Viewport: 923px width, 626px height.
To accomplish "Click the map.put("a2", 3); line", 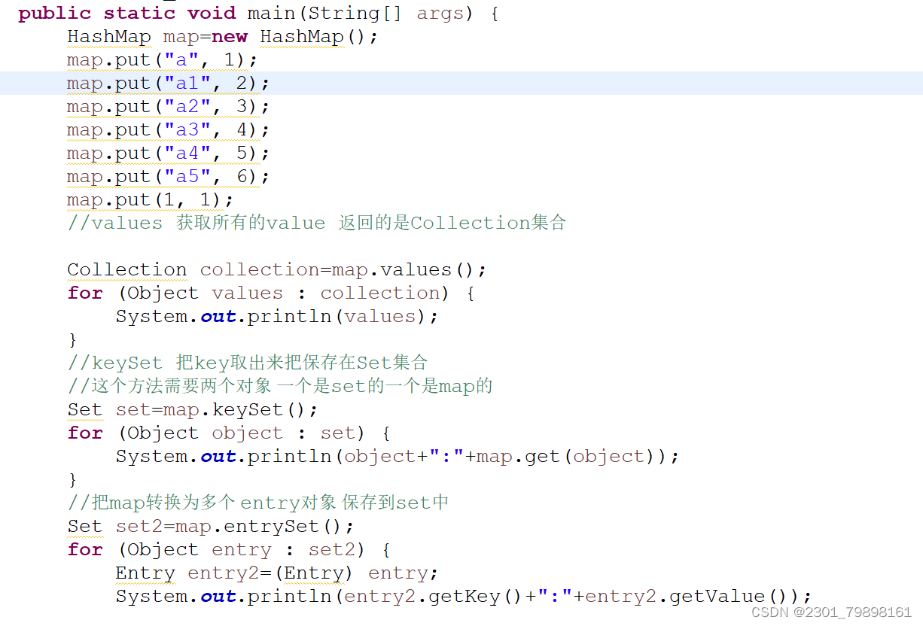I will [169, 107].
